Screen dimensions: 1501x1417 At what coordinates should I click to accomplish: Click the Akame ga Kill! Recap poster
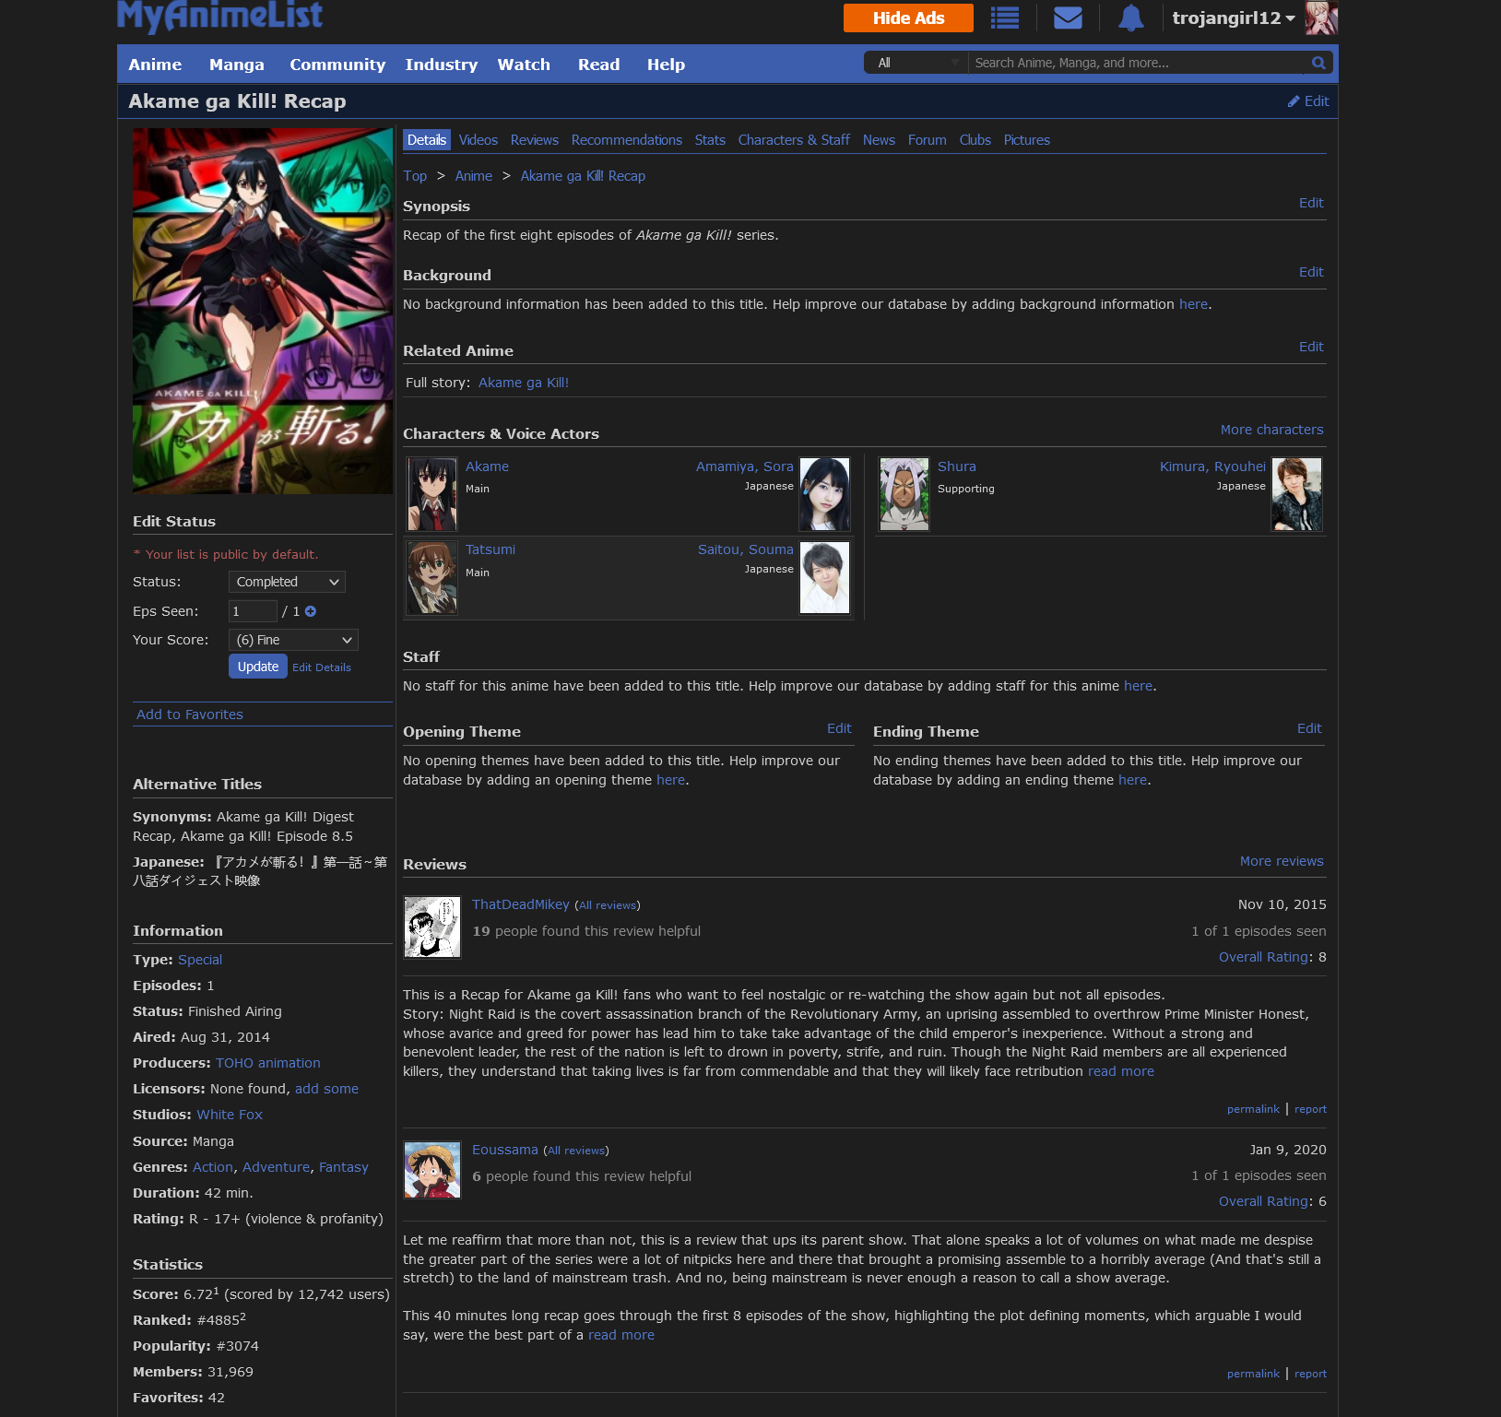click(263, 311)
